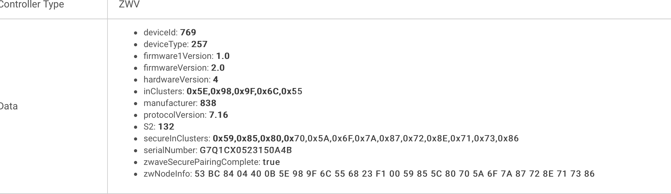Click the manufacturer value 838
The image size is (671, 194).
(208, 103)
